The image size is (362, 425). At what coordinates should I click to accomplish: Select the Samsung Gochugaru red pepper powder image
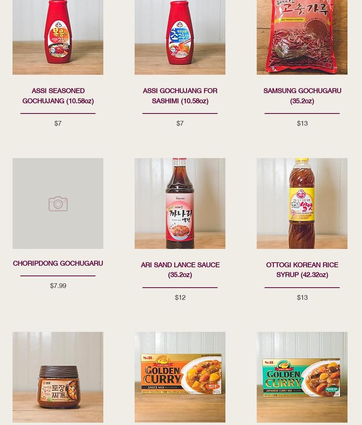302,37
